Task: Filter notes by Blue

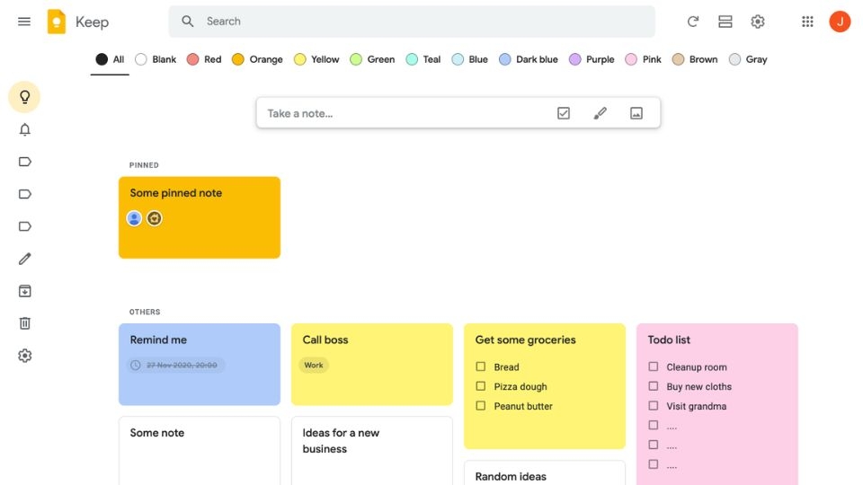Action: [469, 59]
